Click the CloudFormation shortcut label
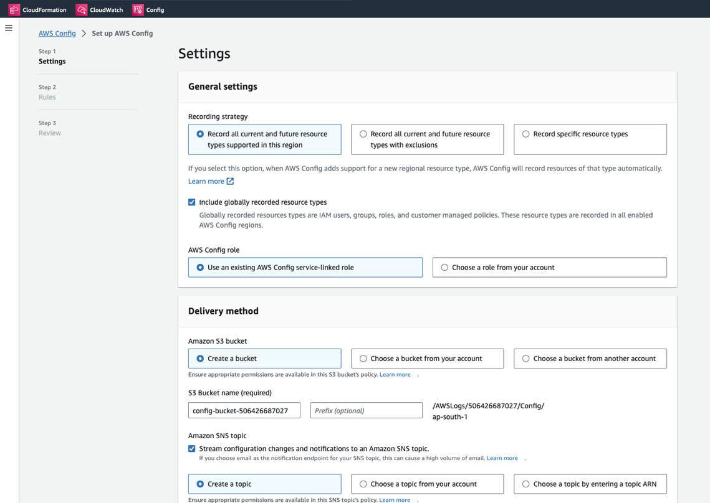710x503 pixels. 44,10
